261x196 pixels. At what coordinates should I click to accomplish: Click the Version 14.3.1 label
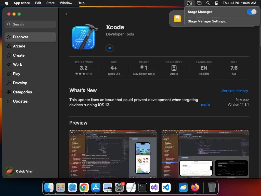click(238, 104)
